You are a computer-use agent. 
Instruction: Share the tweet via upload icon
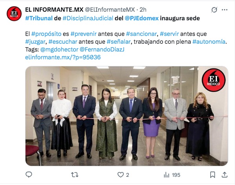(x=224, y=174)
